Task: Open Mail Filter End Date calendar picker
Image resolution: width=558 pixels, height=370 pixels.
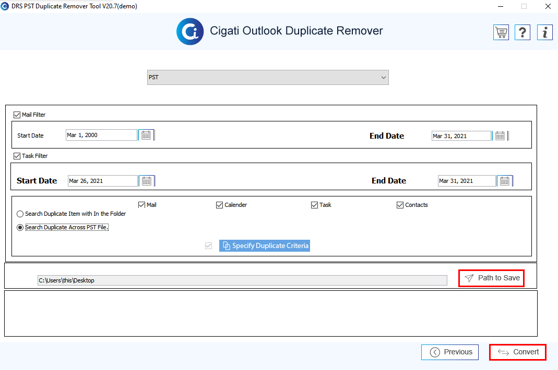Action: pos(500,136)
